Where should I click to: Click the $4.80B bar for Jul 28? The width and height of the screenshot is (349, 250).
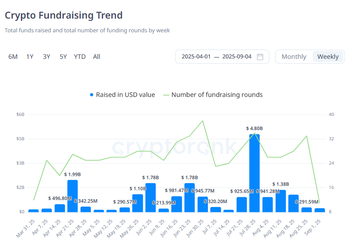254,173
